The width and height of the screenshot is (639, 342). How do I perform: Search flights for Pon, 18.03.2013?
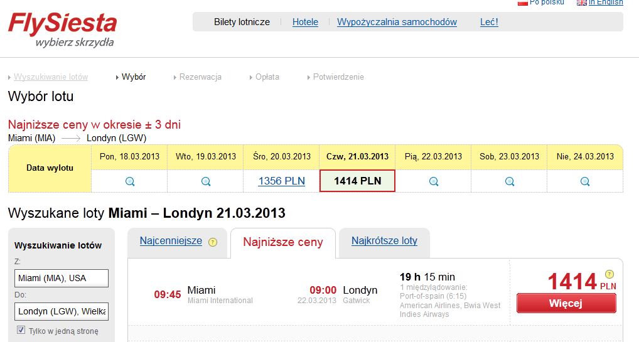(129, 181)
